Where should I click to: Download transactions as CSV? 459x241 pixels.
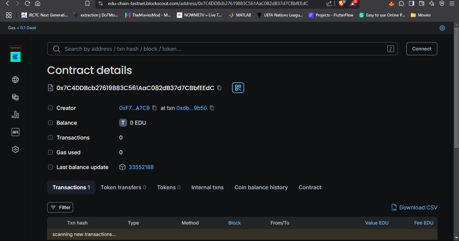tap(414, 207)
